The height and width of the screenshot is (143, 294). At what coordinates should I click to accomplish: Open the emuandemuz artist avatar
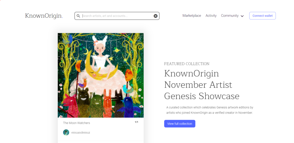(66, 132)
